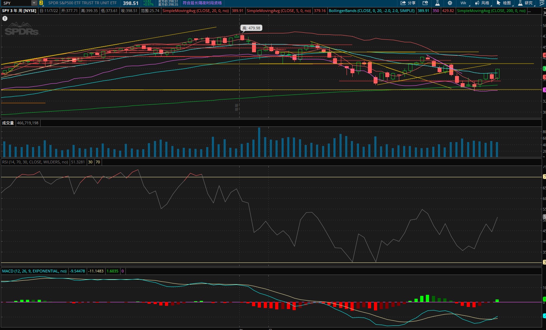Select SimpleMovingAvg (CLOSE, 20, 0, no) study label
The image size is (546, 330).
[x=196, y=11]
